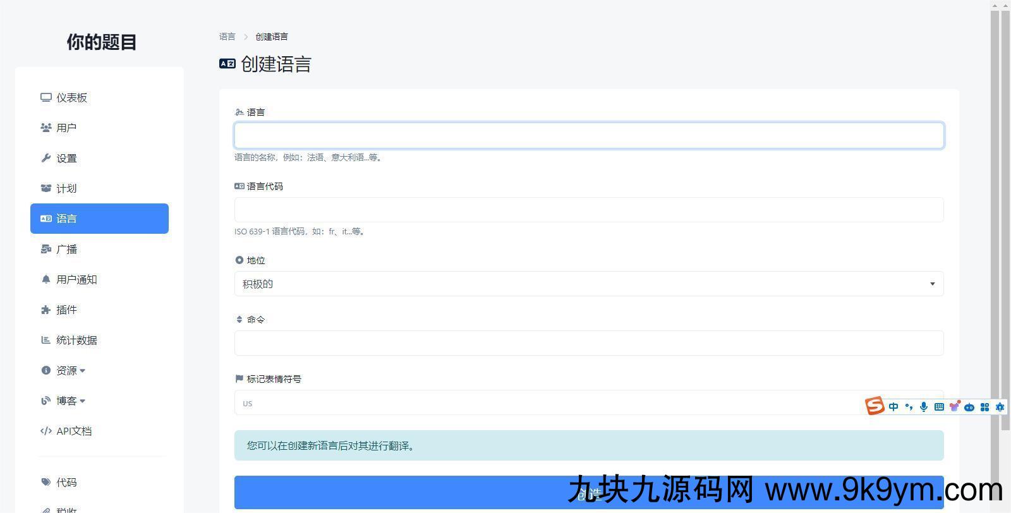Click the 统计数据 chart icon

click(x=45, y=340)
